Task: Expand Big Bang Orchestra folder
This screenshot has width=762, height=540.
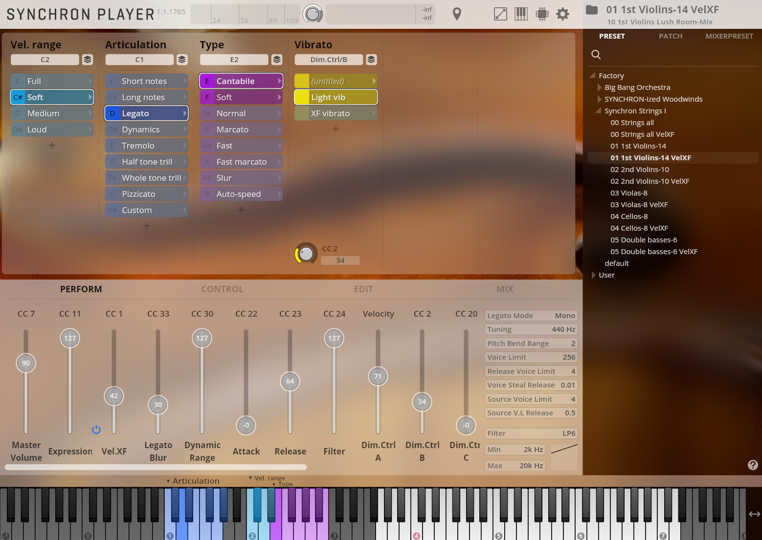Action: coord(599,87)
